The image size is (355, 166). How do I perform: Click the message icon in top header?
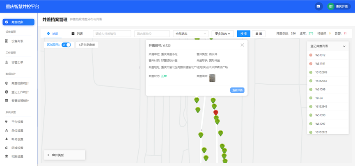(318, 7)
